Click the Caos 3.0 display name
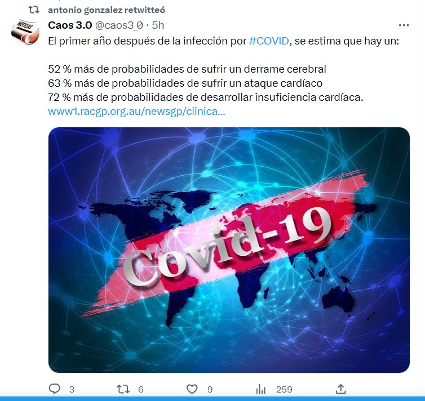This screenshot has width=425, height=401. 70,25
